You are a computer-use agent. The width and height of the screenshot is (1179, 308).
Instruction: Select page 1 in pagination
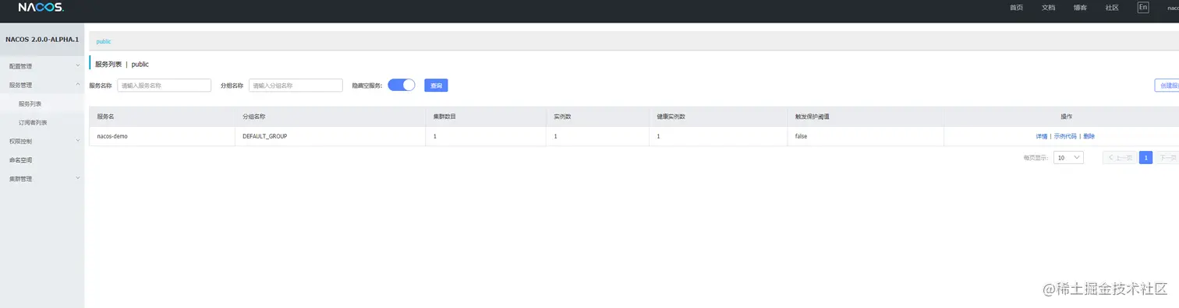tap(1145, 157)
